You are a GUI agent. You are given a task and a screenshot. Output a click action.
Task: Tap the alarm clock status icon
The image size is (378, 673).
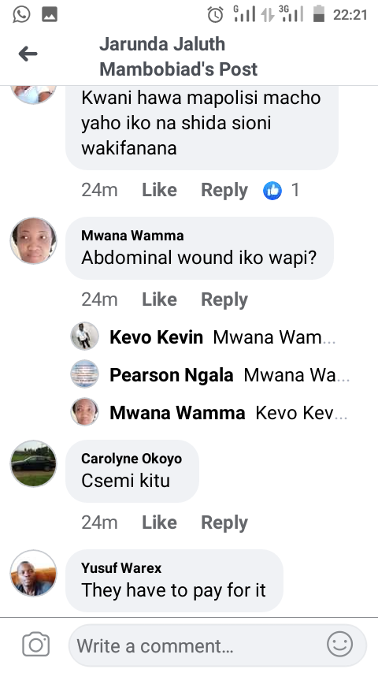click(216, 15)
